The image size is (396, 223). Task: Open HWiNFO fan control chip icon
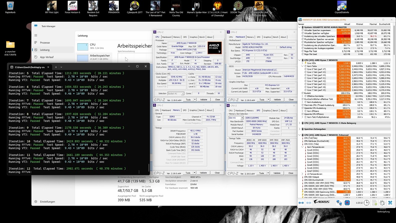[x=347, y=203]
